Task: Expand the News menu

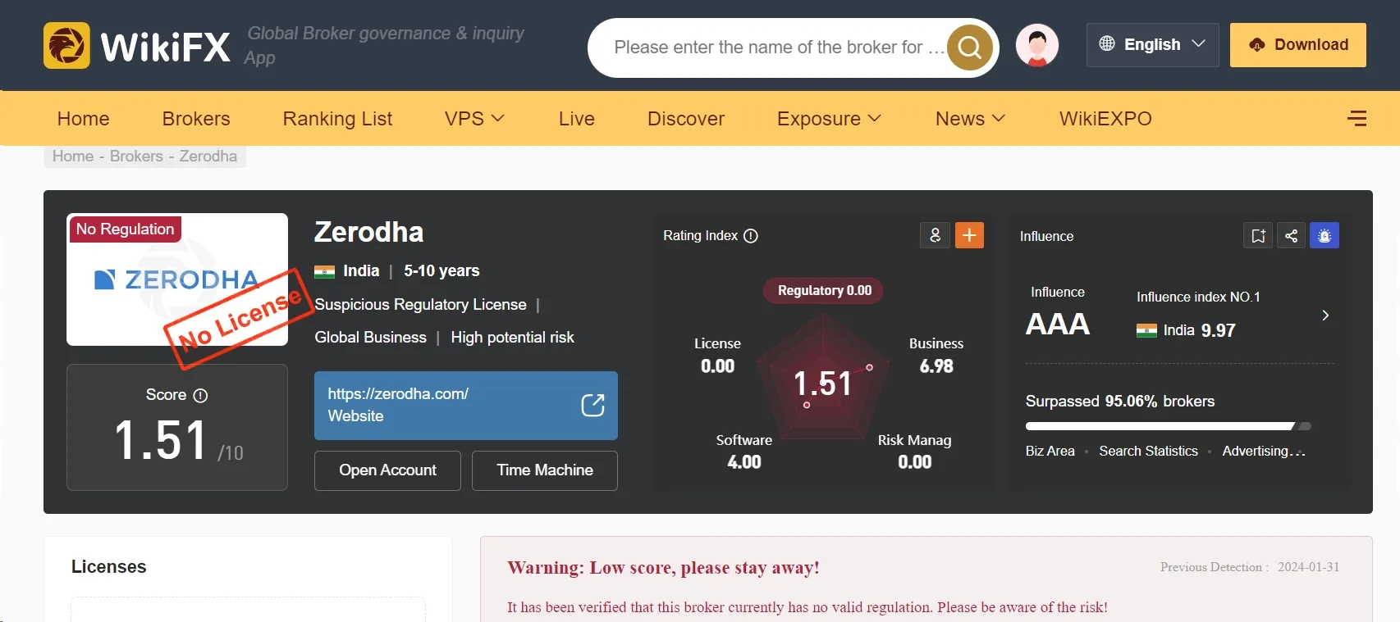Action: 970,119
